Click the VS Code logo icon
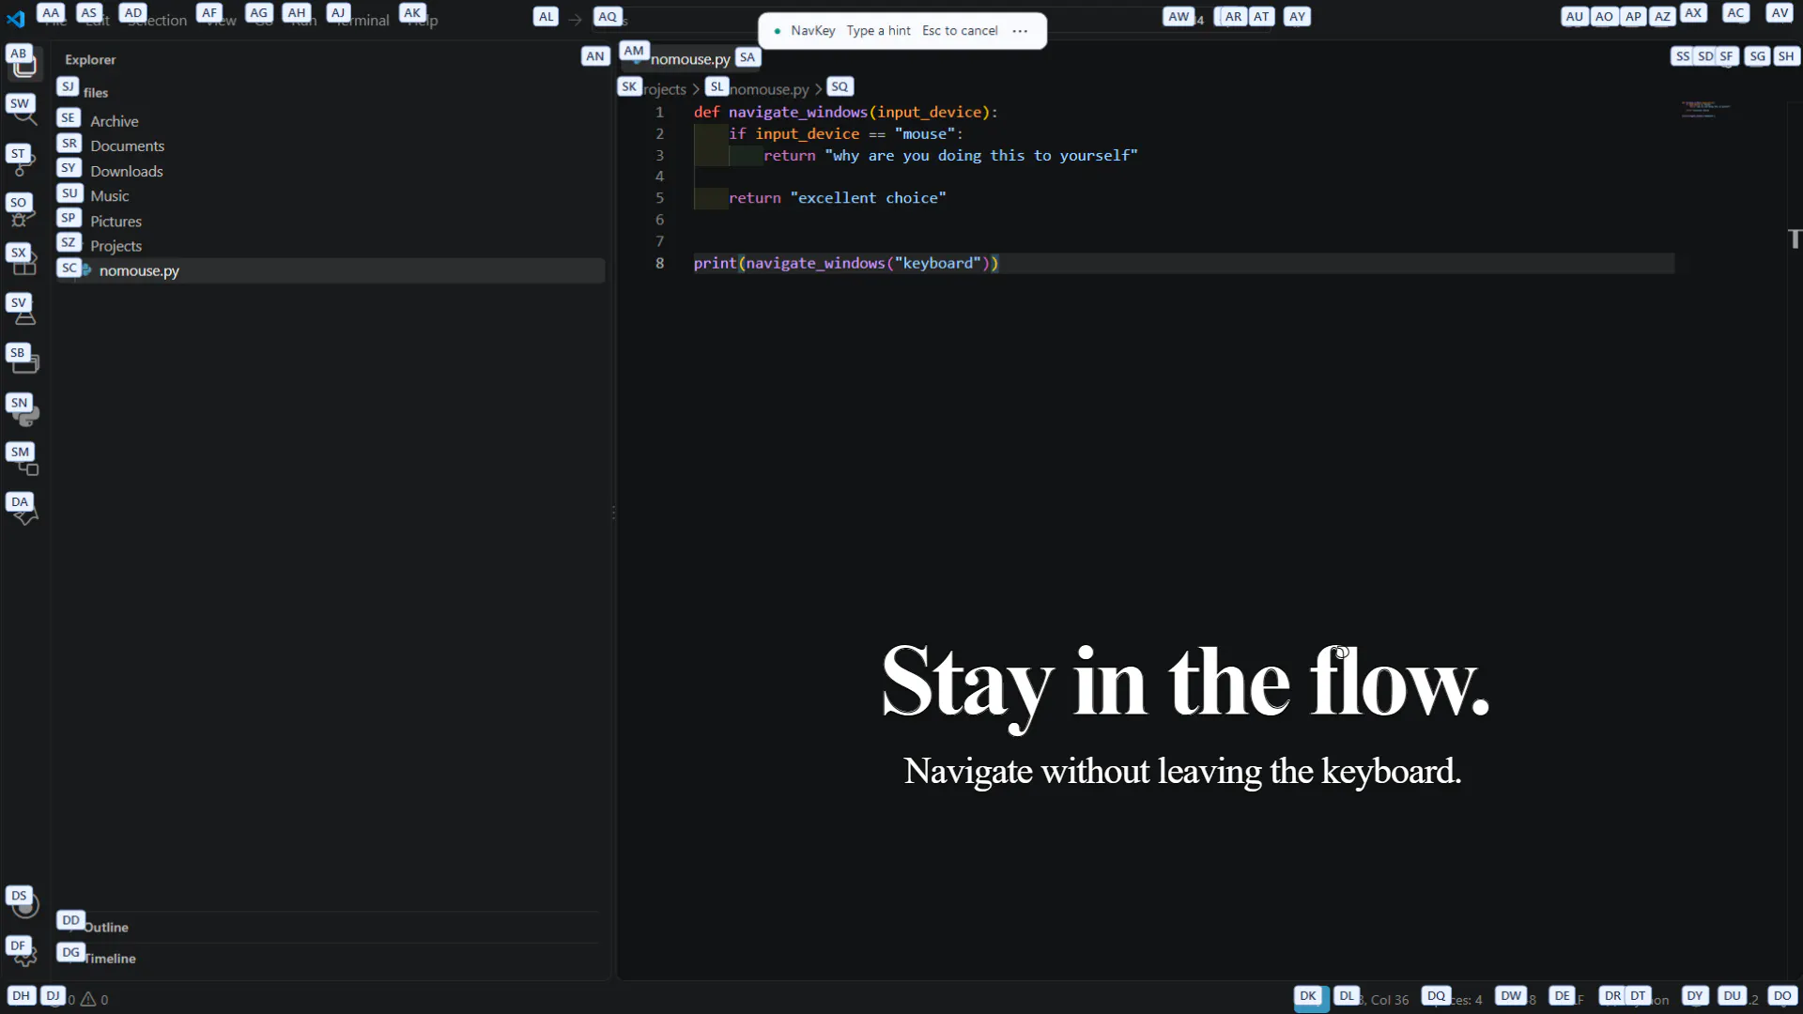The width and height of the screenshot is (1803, 1014). (x=16, y=19)
